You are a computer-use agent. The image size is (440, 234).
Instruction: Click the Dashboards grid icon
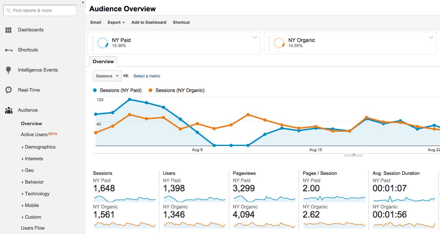8,30
